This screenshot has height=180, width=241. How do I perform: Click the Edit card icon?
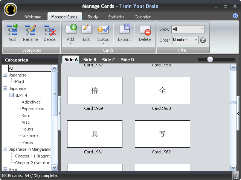pyautogui.click(x=87, y=29)
